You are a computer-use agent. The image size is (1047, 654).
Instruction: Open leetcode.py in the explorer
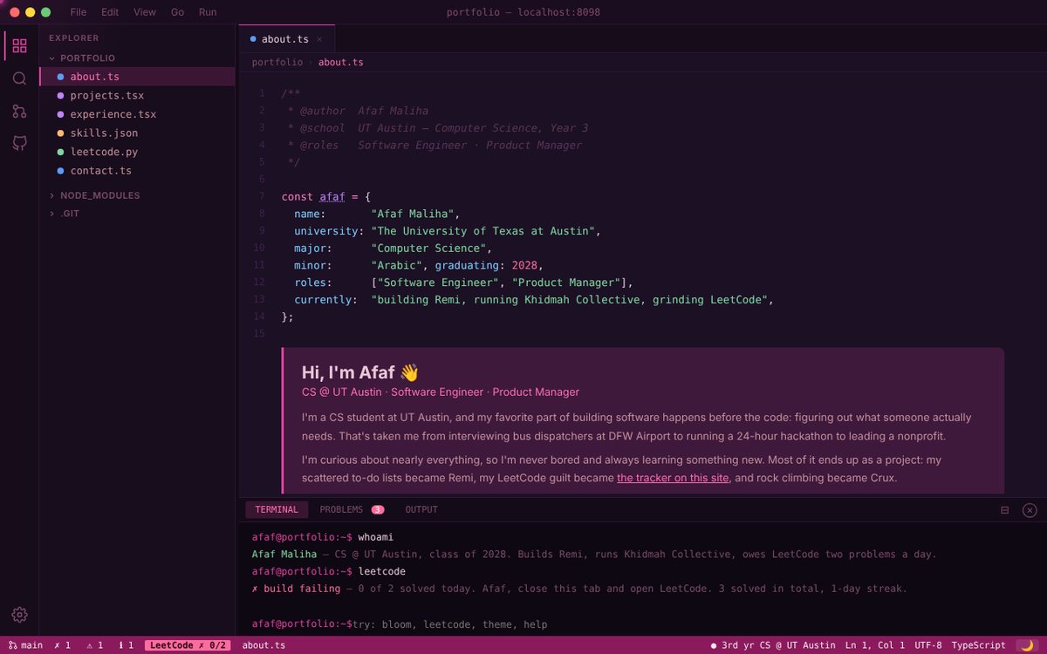137,152
